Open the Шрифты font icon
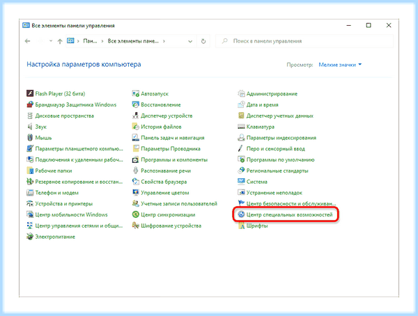Image resolution: width=418 pixels, height=316 pixels. pos(241,226)
